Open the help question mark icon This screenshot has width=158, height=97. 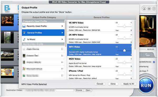pyautogui.click(x=154, y=9)
